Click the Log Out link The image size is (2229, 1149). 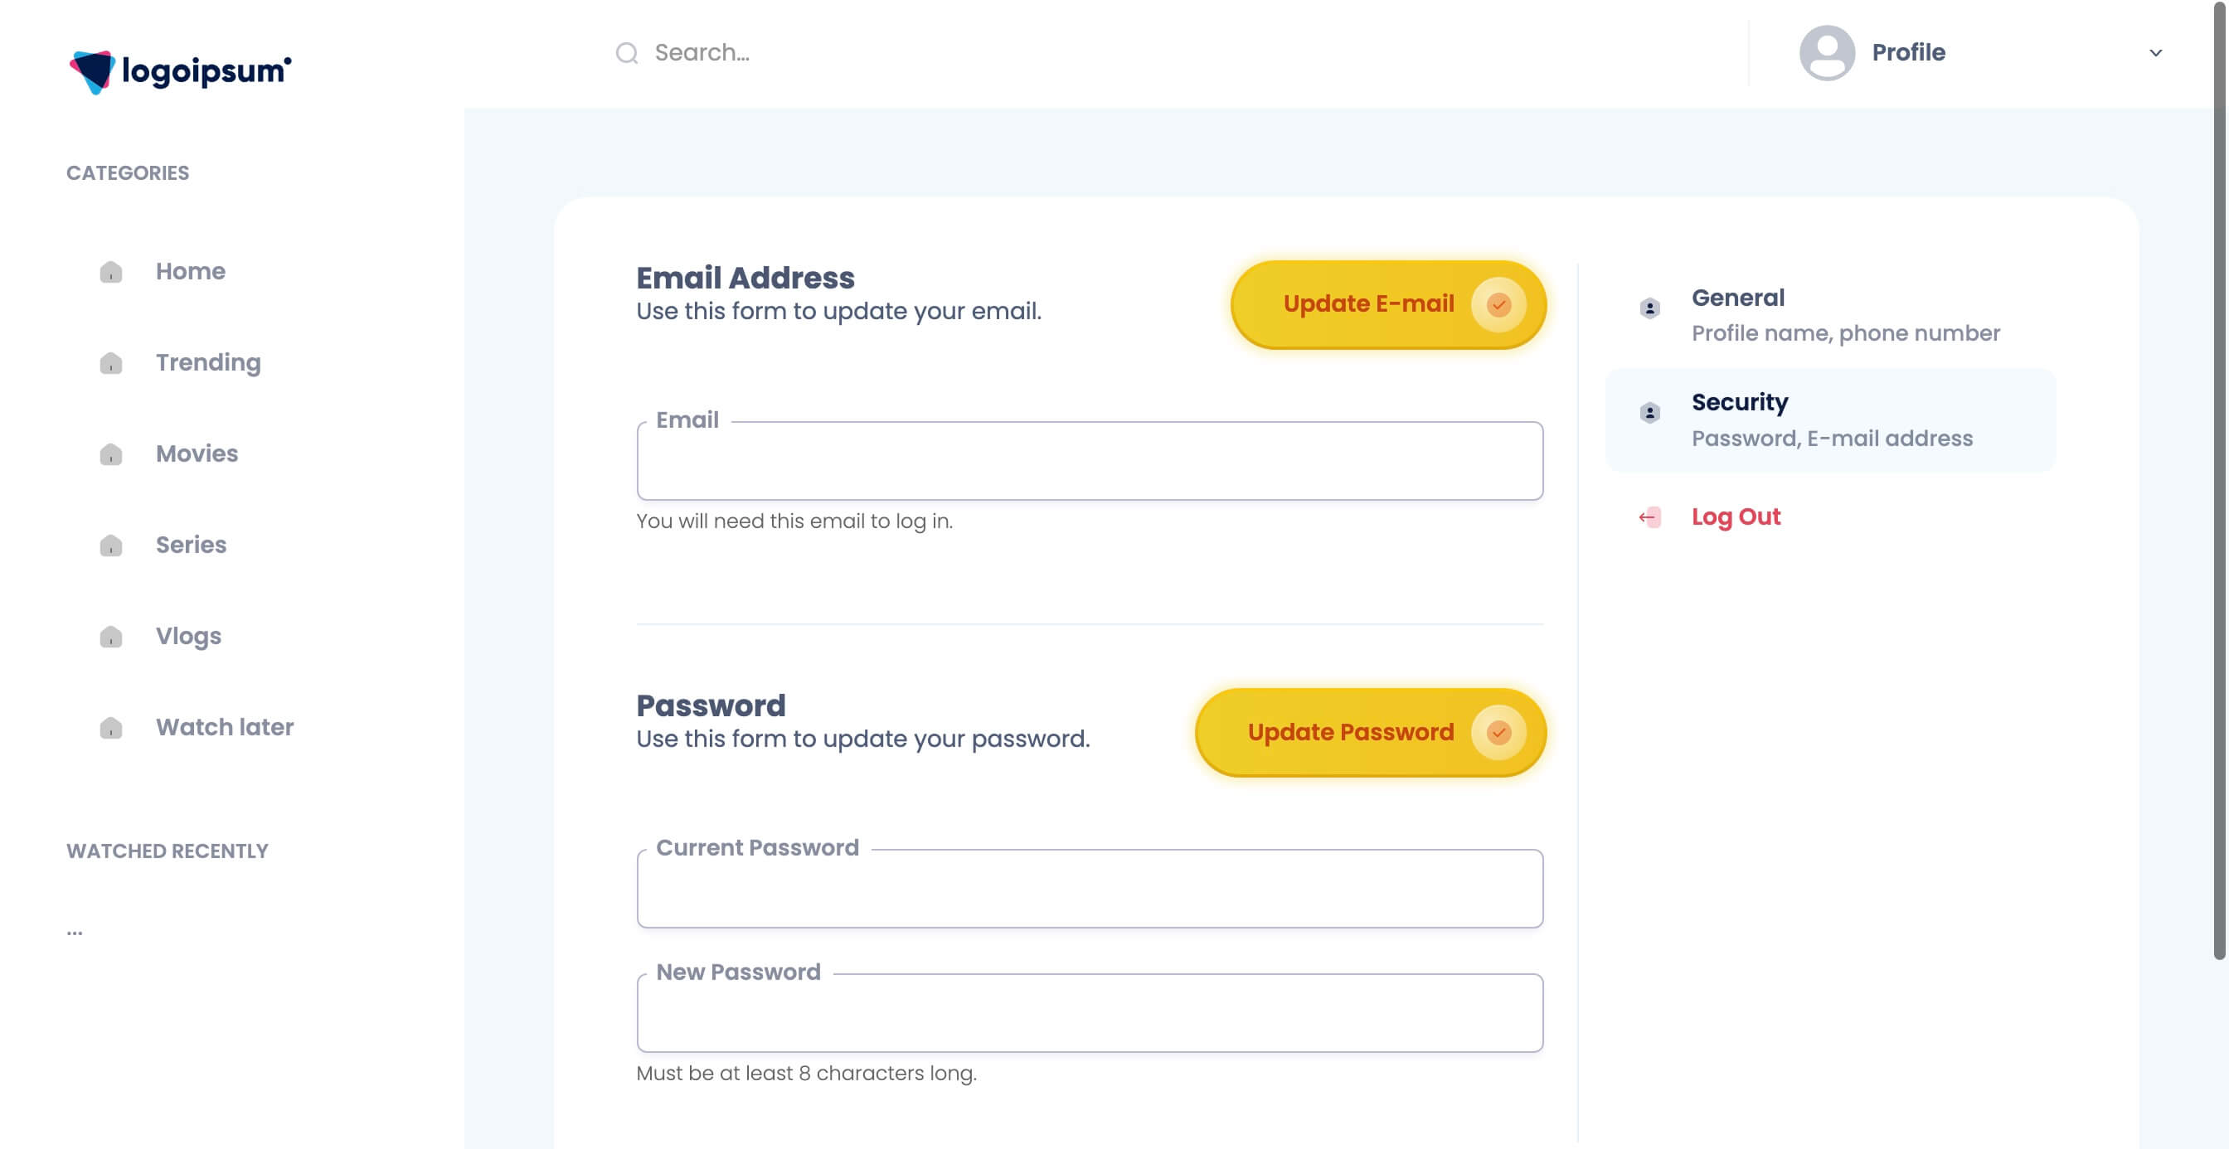pos(1735,516)
